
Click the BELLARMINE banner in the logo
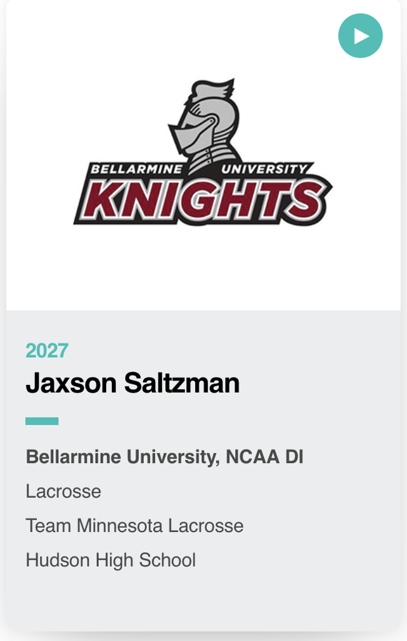pos(136,169)
